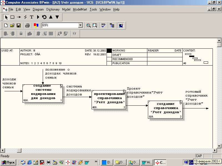Open the zoom percentage dropdown arrow
Viewport: 222px width, 166px height.
(80, 25)
